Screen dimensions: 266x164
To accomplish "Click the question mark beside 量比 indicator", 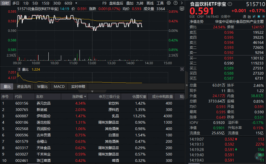I will (x=19, y=69).
